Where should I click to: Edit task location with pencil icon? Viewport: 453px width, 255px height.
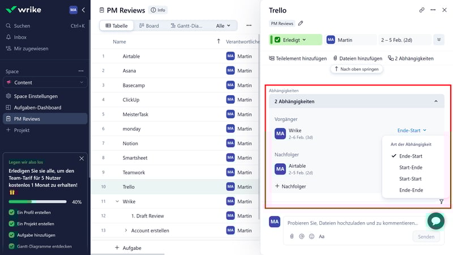301,23
